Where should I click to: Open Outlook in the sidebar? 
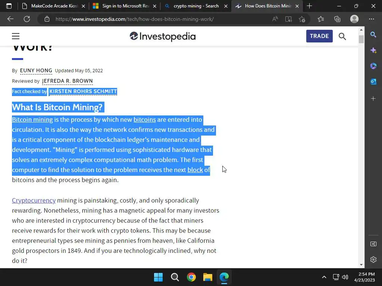373,82
